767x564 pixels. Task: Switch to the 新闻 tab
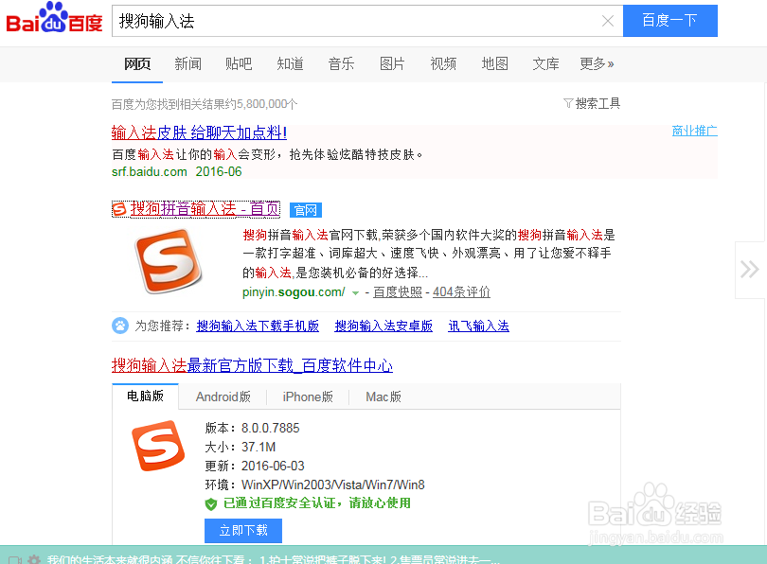tap(187, 64)
